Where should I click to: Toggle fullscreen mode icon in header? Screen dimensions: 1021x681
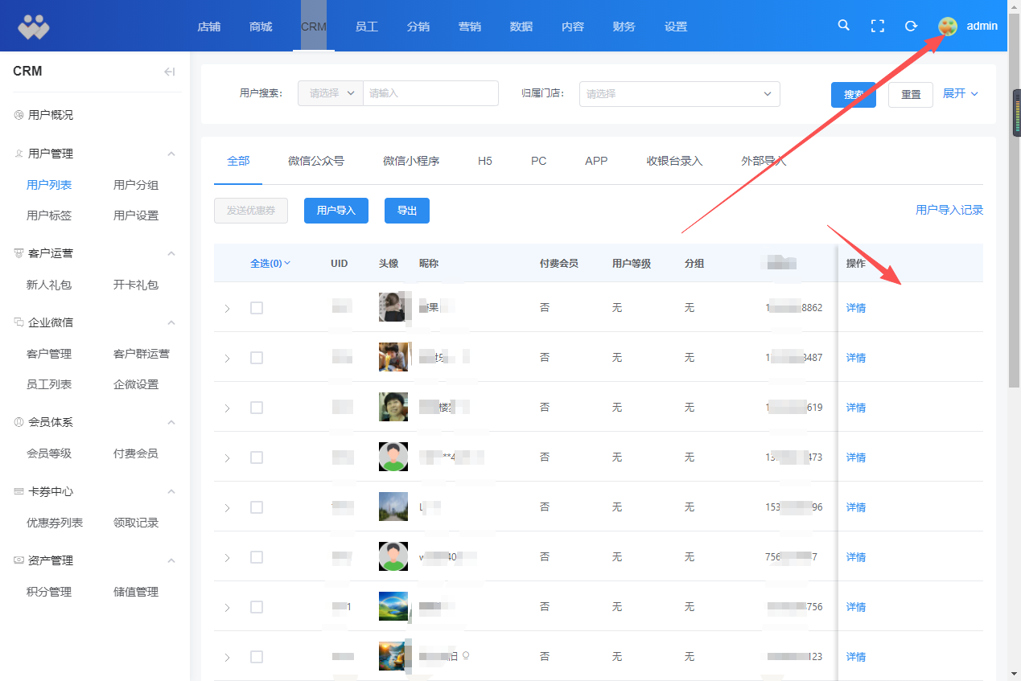click(878, 26)
